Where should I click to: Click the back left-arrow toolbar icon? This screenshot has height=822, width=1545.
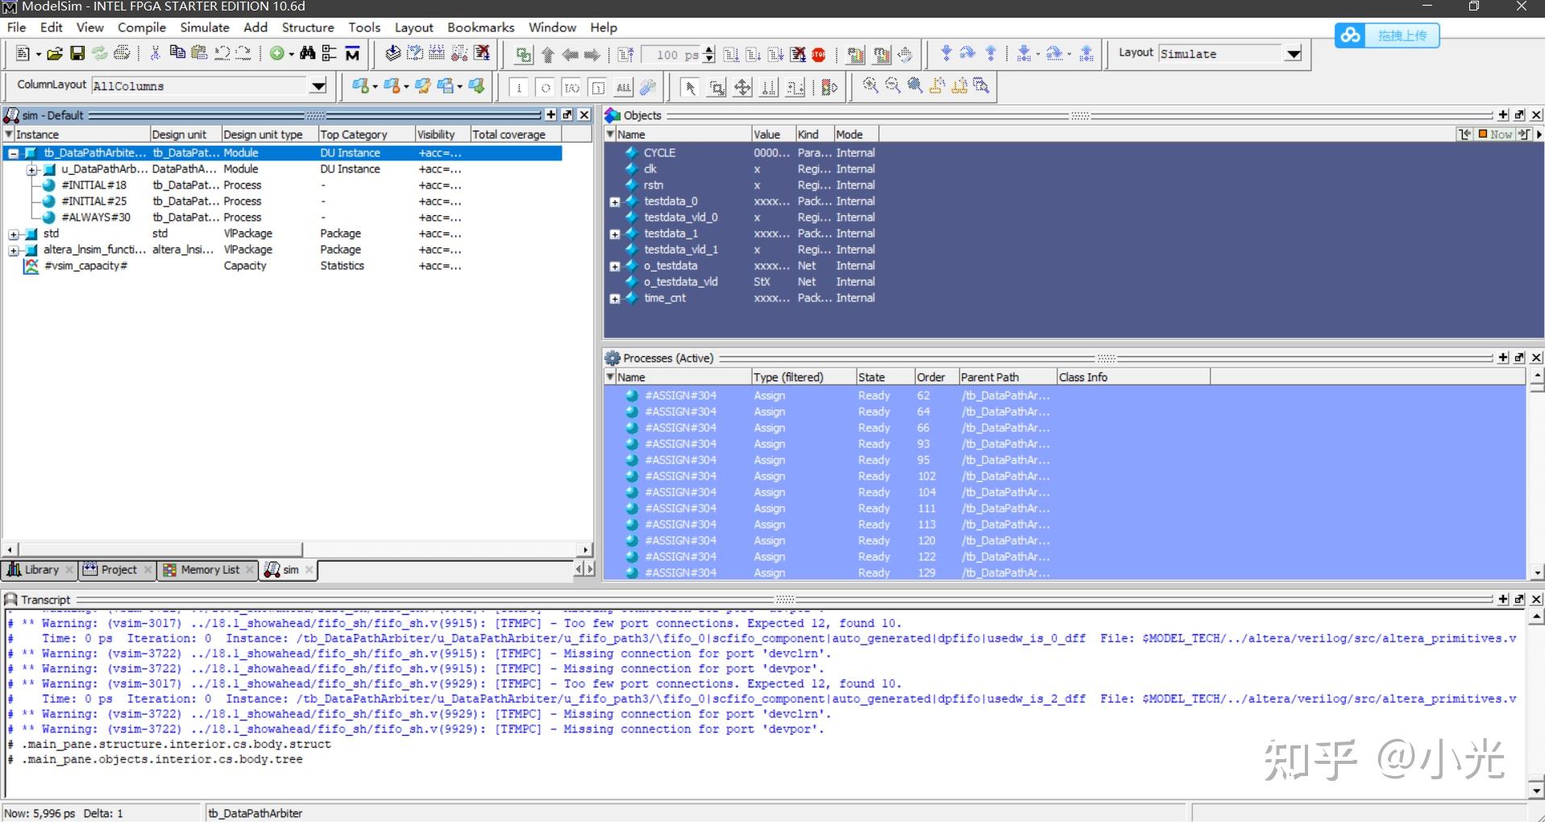pos(570,55)
